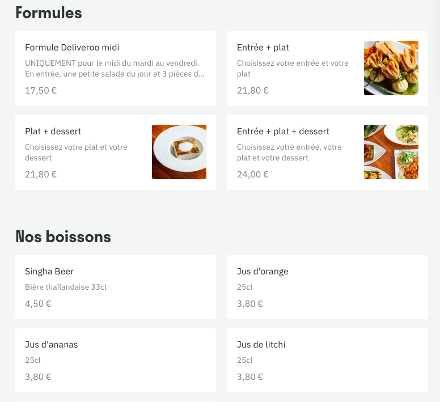Click the 3,80 € price under Jus de litchi

click(250, 376)
